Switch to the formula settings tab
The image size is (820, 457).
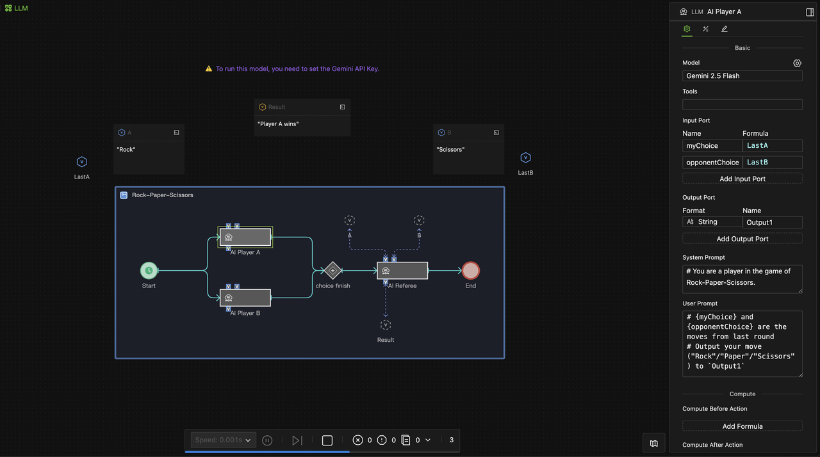[705, 29]
